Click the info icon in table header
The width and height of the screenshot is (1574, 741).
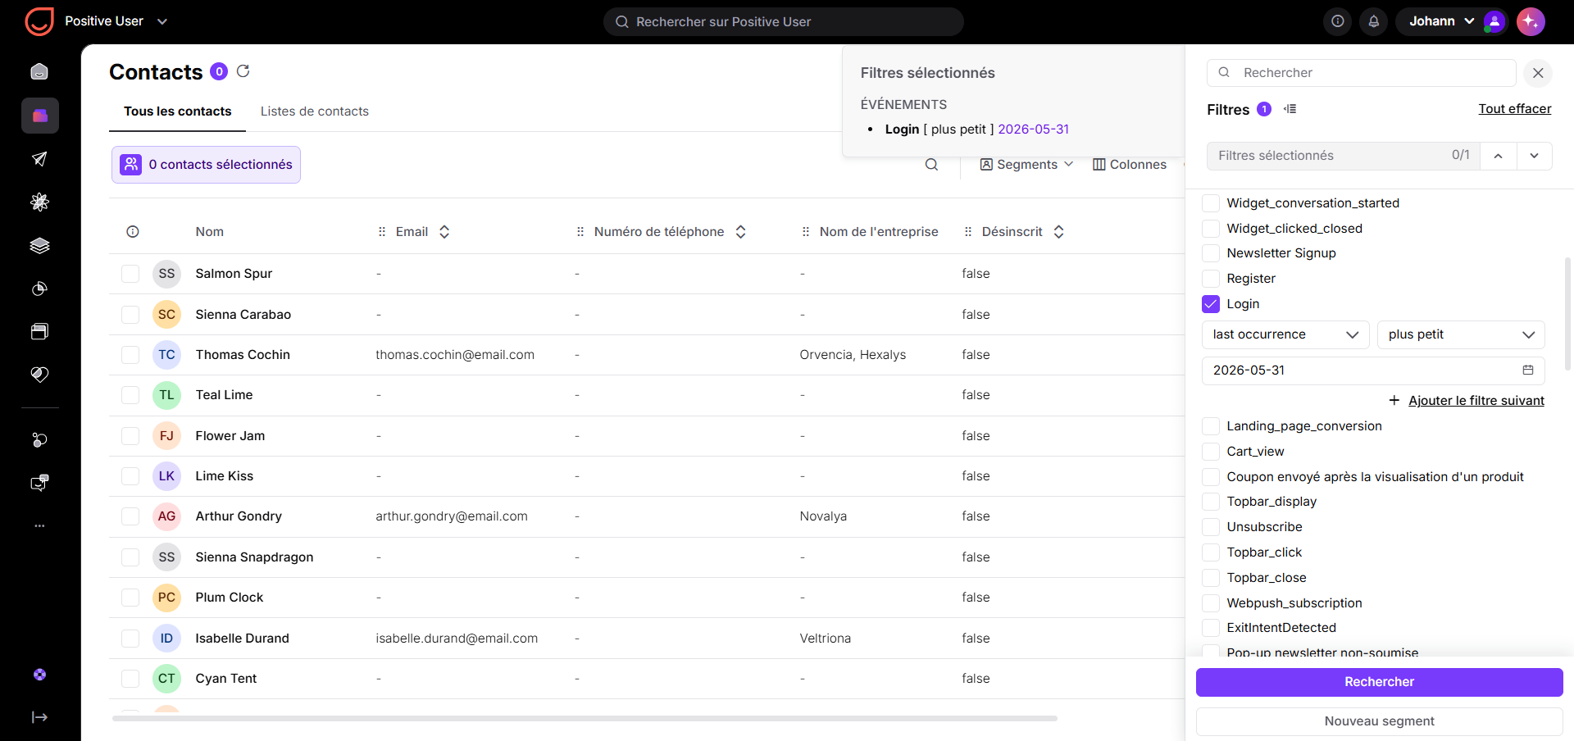(133, 232)
